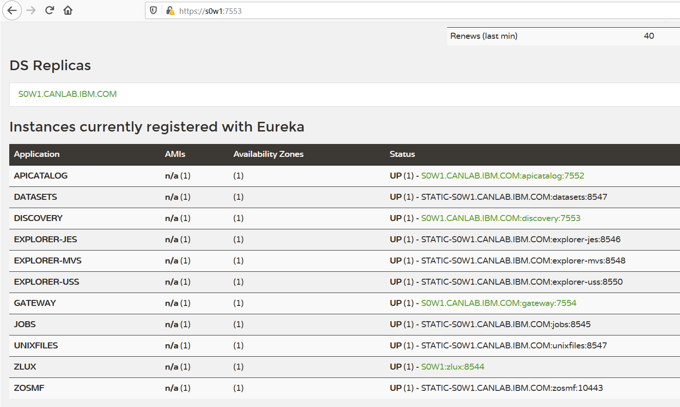The width and height of the screenshot is (680, 407).
Task: Click the AMIs column header
Action: 175,154
